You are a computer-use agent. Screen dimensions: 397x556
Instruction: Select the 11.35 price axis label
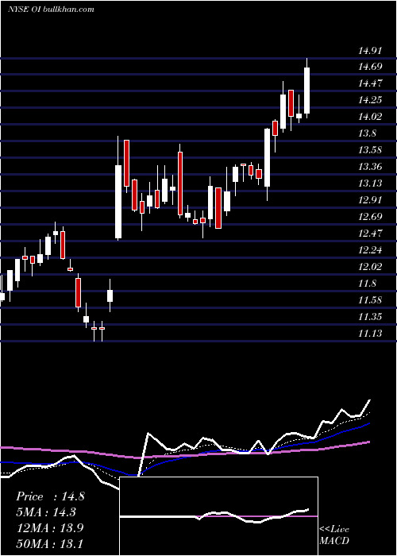click(370, 316)
